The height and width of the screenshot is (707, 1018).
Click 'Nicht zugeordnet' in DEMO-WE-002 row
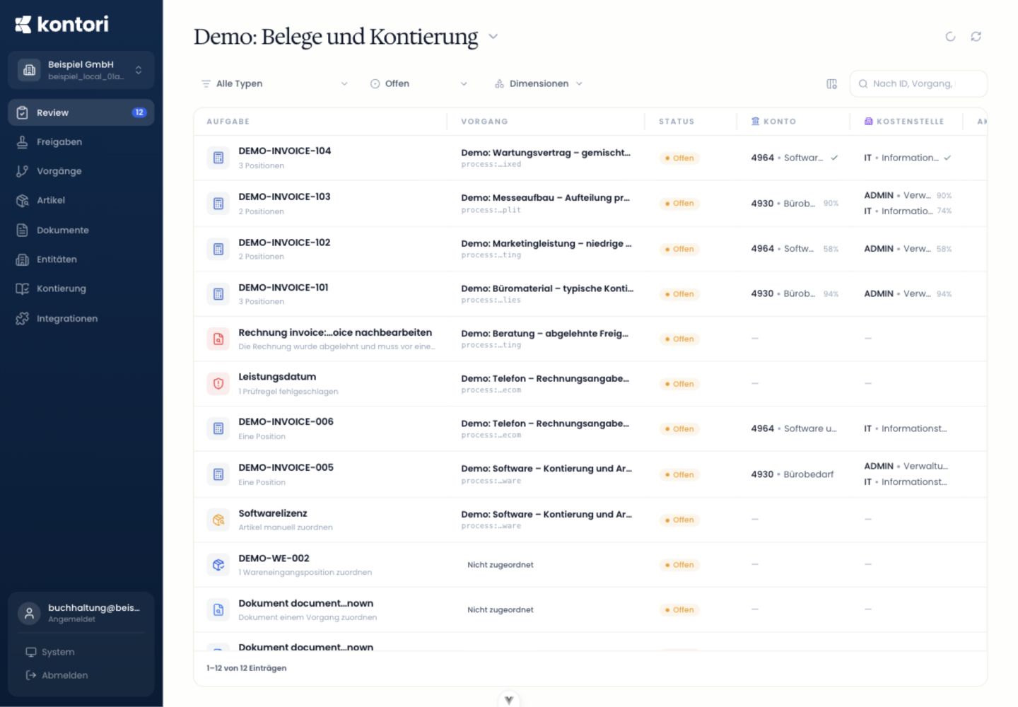(501, 565)
